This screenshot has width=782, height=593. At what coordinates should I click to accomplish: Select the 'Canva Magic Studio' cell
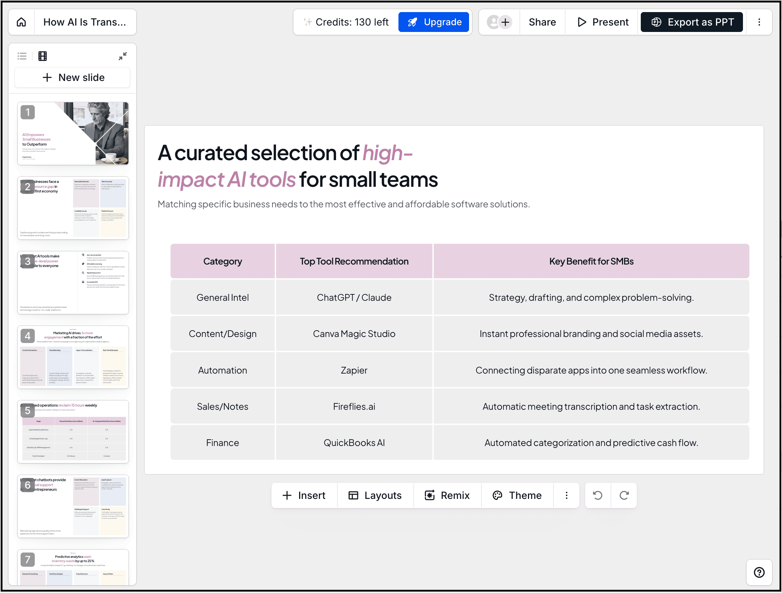[x=354, y=334]
